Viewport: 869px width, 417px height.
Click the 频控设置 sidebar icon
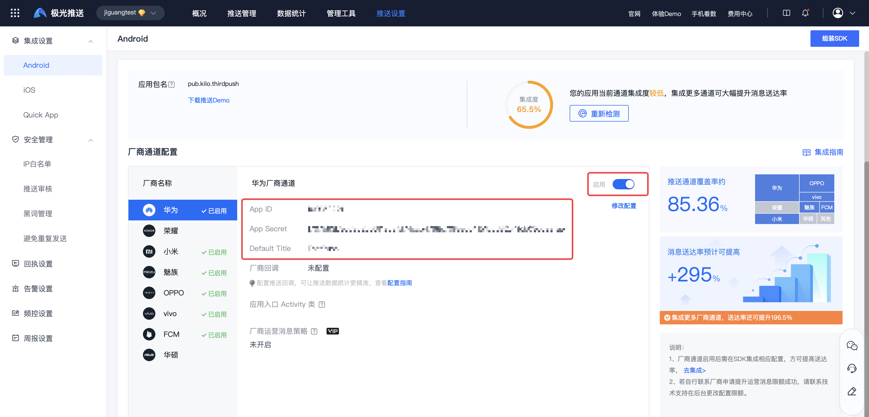(x=16, y=313)
